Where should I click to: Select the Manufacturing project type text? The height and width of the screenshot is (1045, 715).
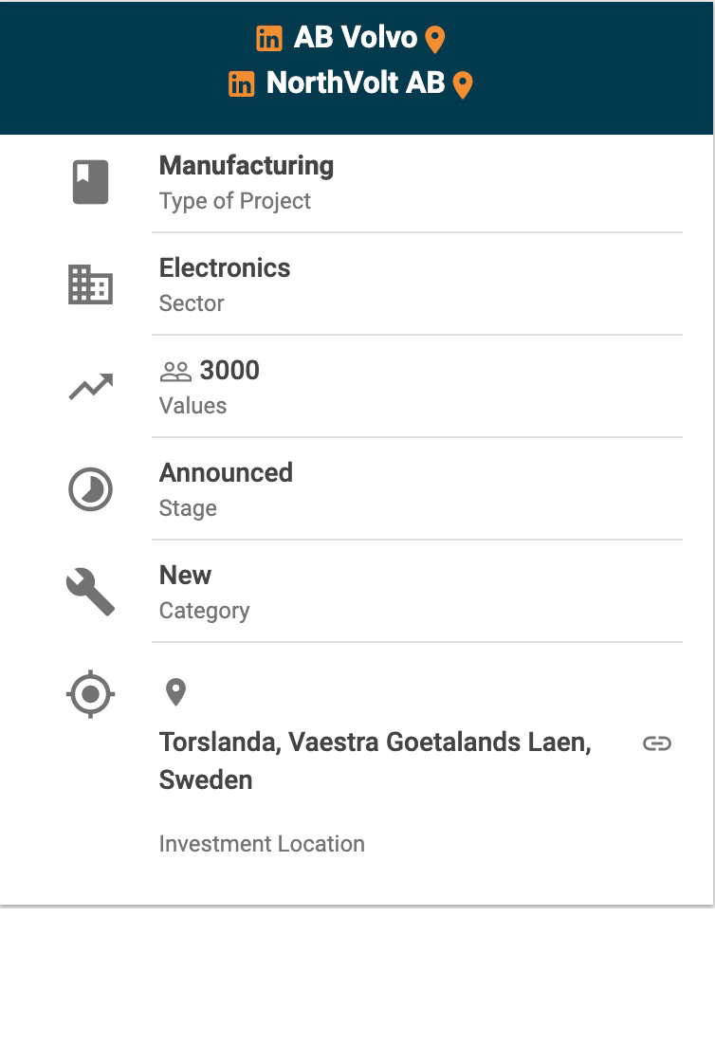247,166
